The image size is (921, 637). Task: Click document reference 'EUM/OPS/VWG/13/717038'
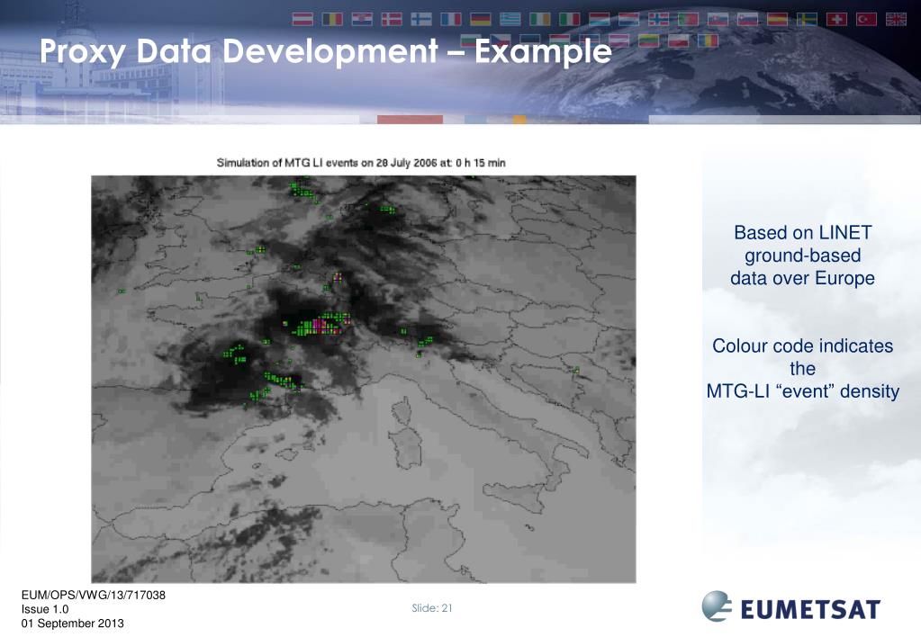pos(94,595)
